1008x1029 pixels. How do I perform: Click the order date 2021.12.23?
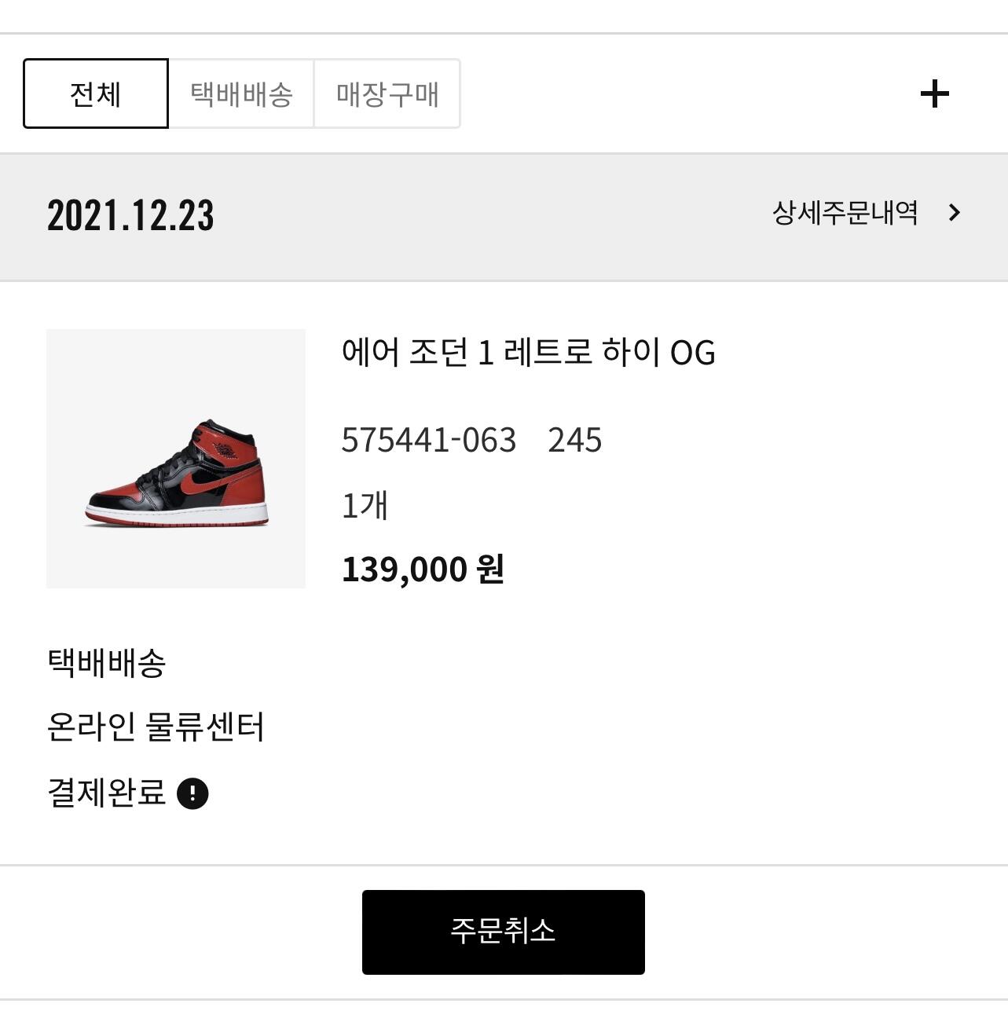130,214
